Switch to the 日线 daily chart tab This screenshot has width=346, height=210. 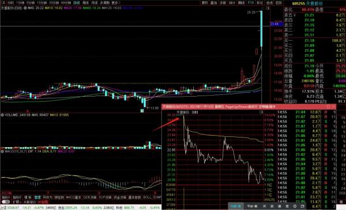tap(76, 3)
